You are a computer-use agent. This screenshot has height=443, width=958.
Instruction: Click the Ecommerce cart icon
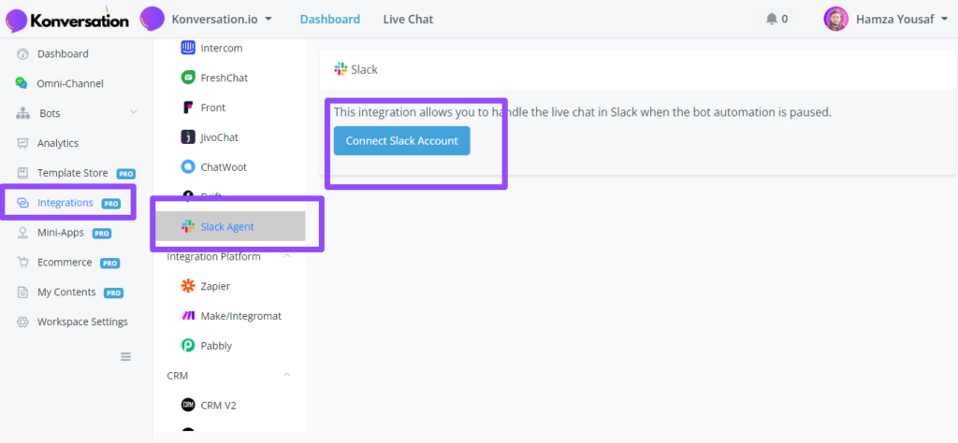tap(22, 263)
